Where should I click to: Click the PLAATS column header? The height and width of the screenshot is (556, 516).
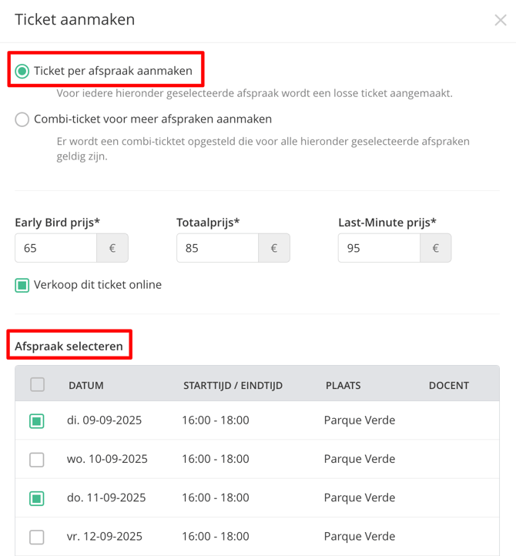pyautogui.click(x=343, y=386)
